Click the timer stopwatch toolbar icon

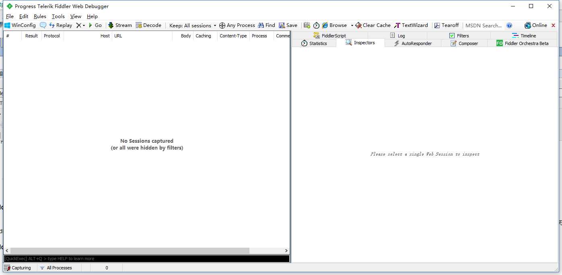316,25
